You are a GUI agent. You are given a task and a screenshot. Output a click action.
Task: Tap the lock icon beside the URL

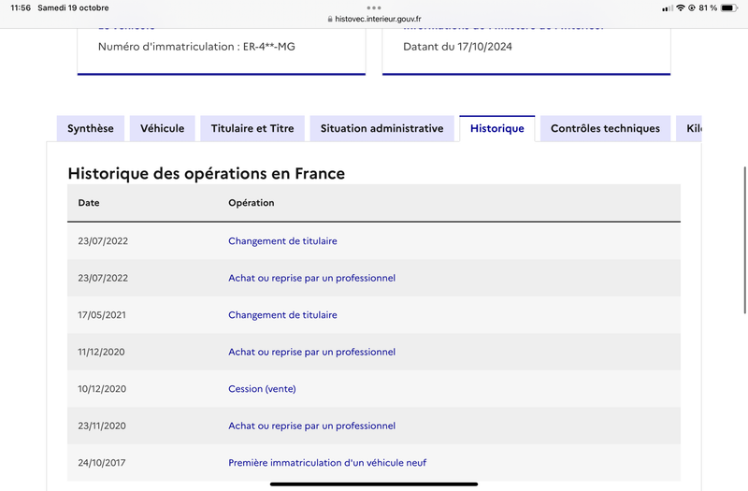[x=330, y=19]
